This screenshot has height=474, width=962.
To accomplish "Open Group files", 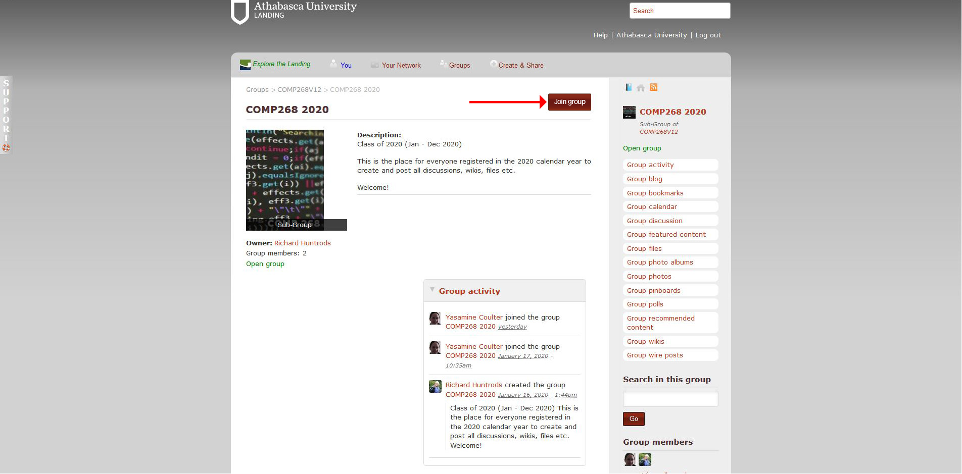I will pos(670,249).
